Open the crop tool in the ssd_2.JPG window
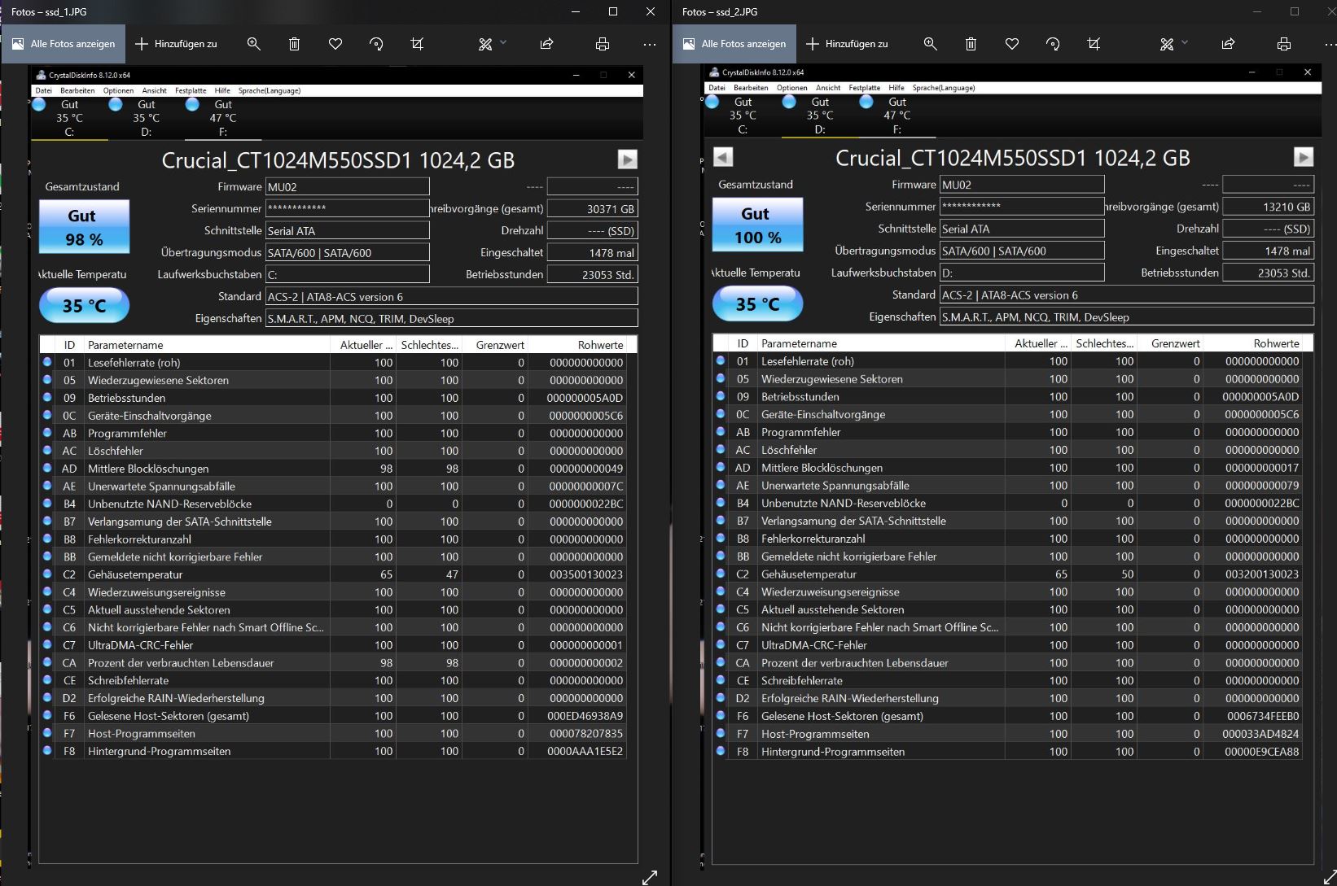Viewport: 1337px width, 886px height. click(1094, 44)
